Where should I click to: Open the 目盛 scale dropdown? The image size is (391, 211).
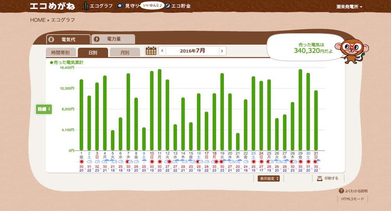point(44,109)
